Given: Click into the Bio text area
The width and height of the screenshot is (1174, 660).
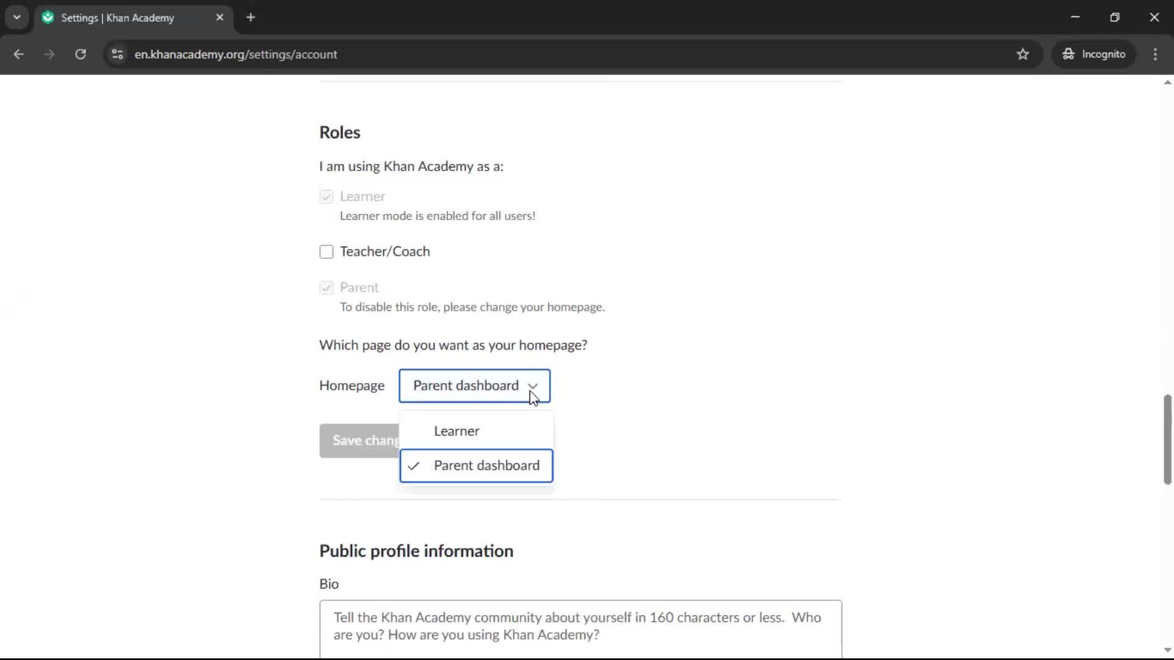Looking at the screenshot, I should (x=580, y=629).
